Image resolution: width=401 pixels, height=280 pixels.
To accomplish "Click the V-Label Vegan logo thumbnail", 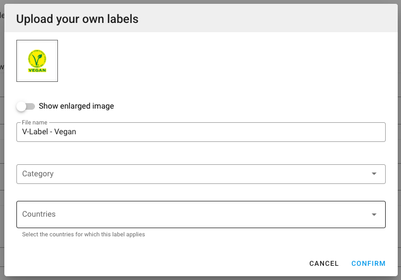I will [x=37, y=61].
